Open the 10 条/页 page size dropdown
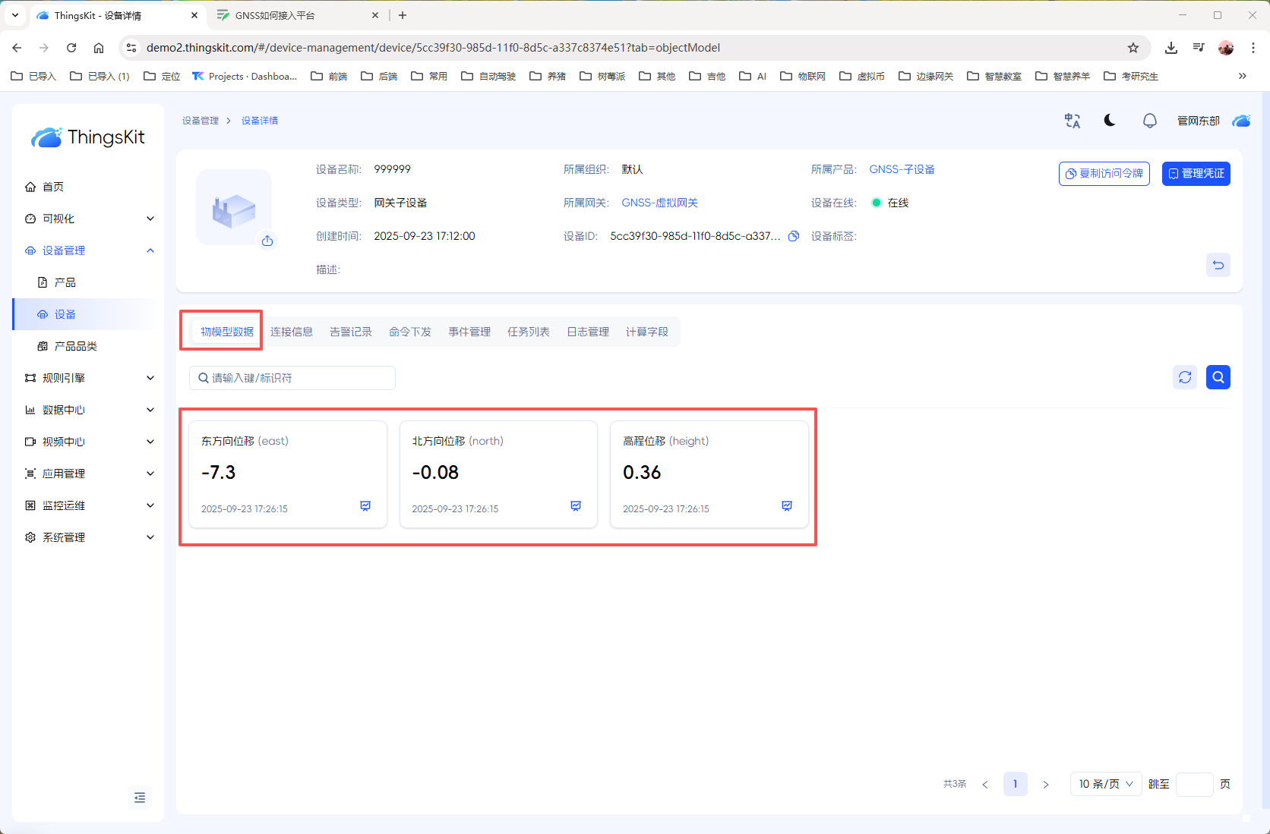This screenshot has width=1270, height=834. tap(1105, 784)
